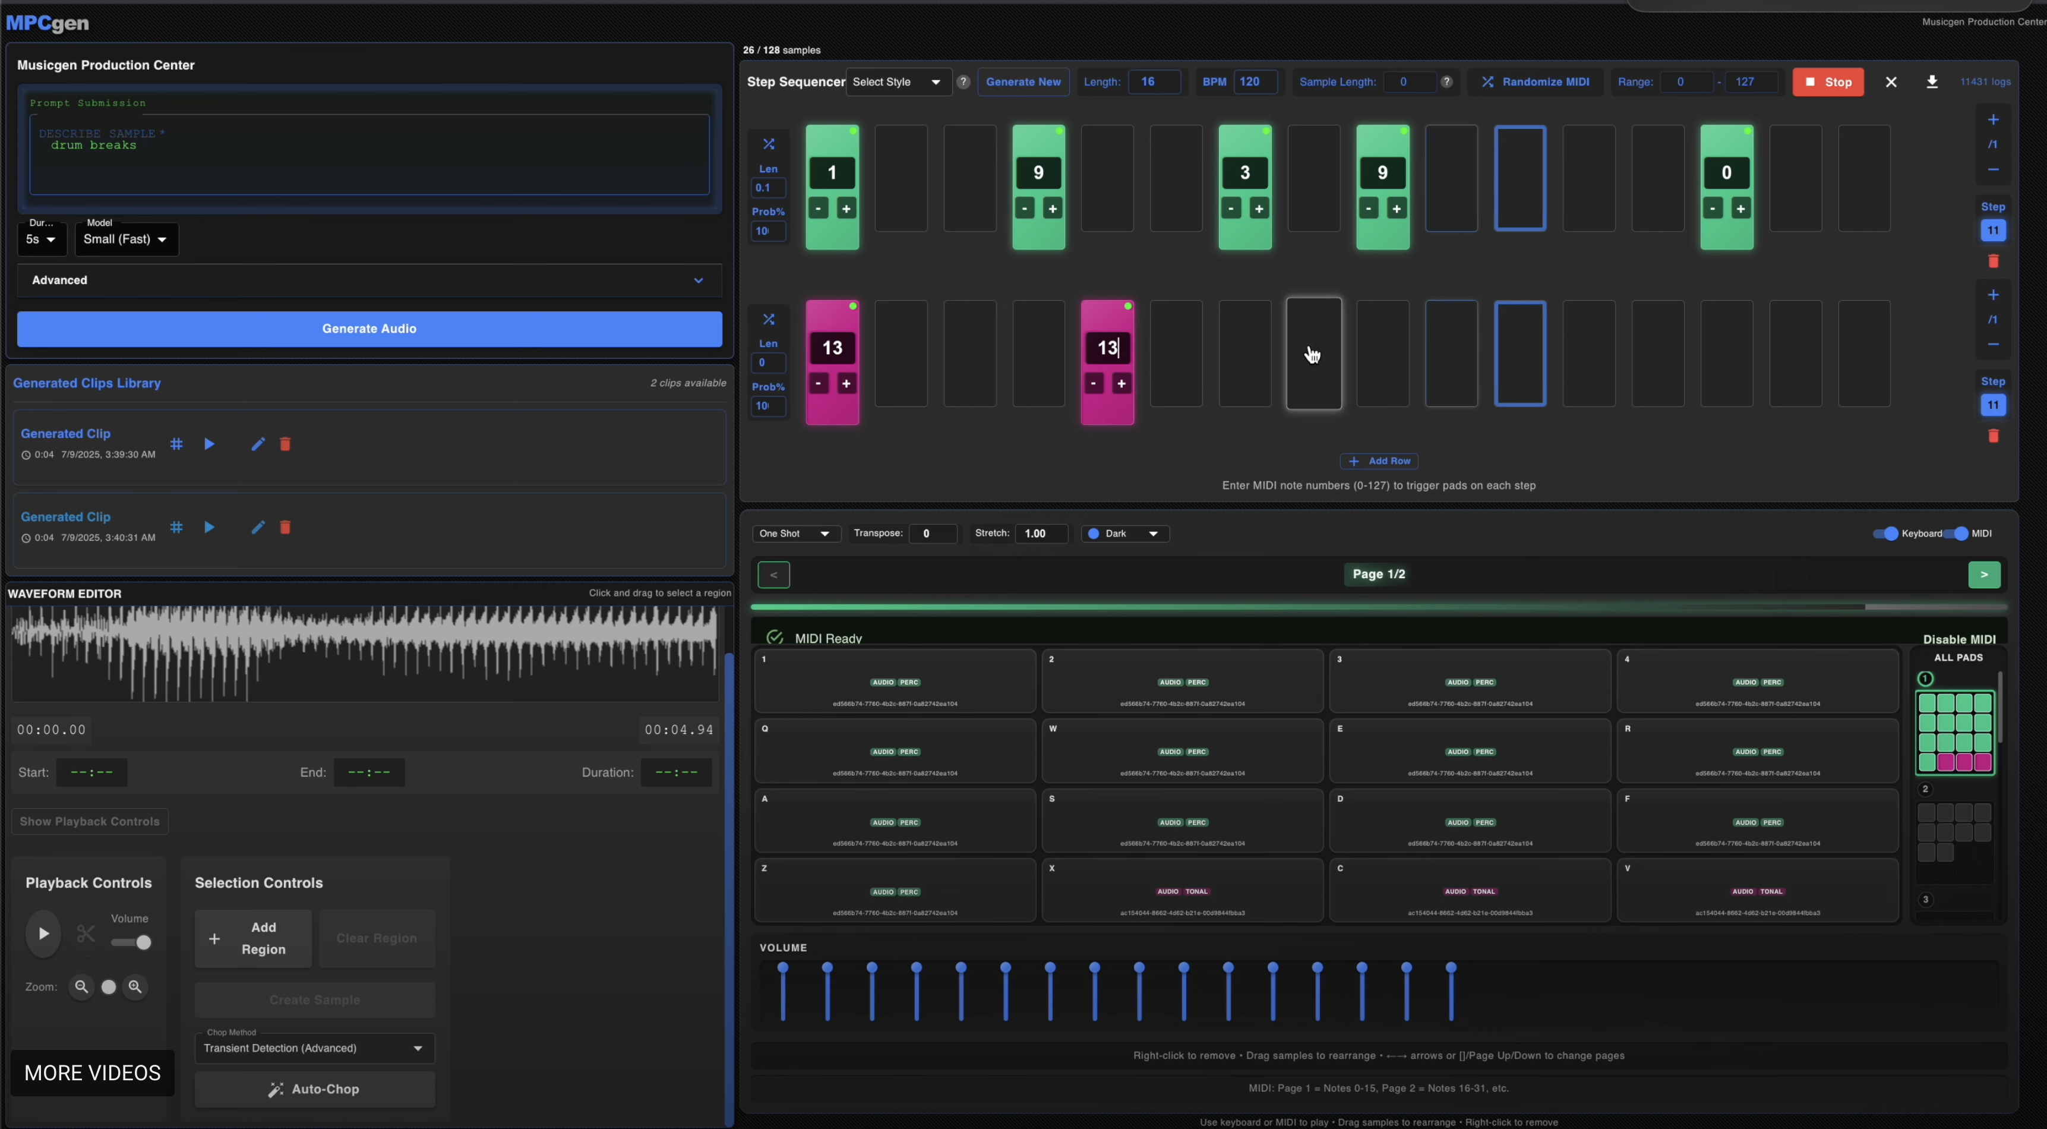Delete the first sequencer row with the trash icon
This screenshot has width=2047, height=1129.
(1993, 261)
